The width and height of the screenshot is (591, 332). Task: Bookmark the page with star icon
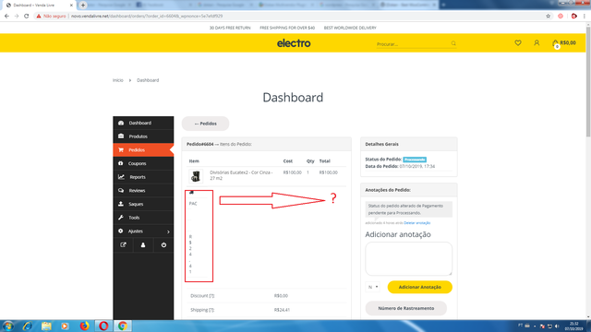pyautogui.click(x=548, y=17)
